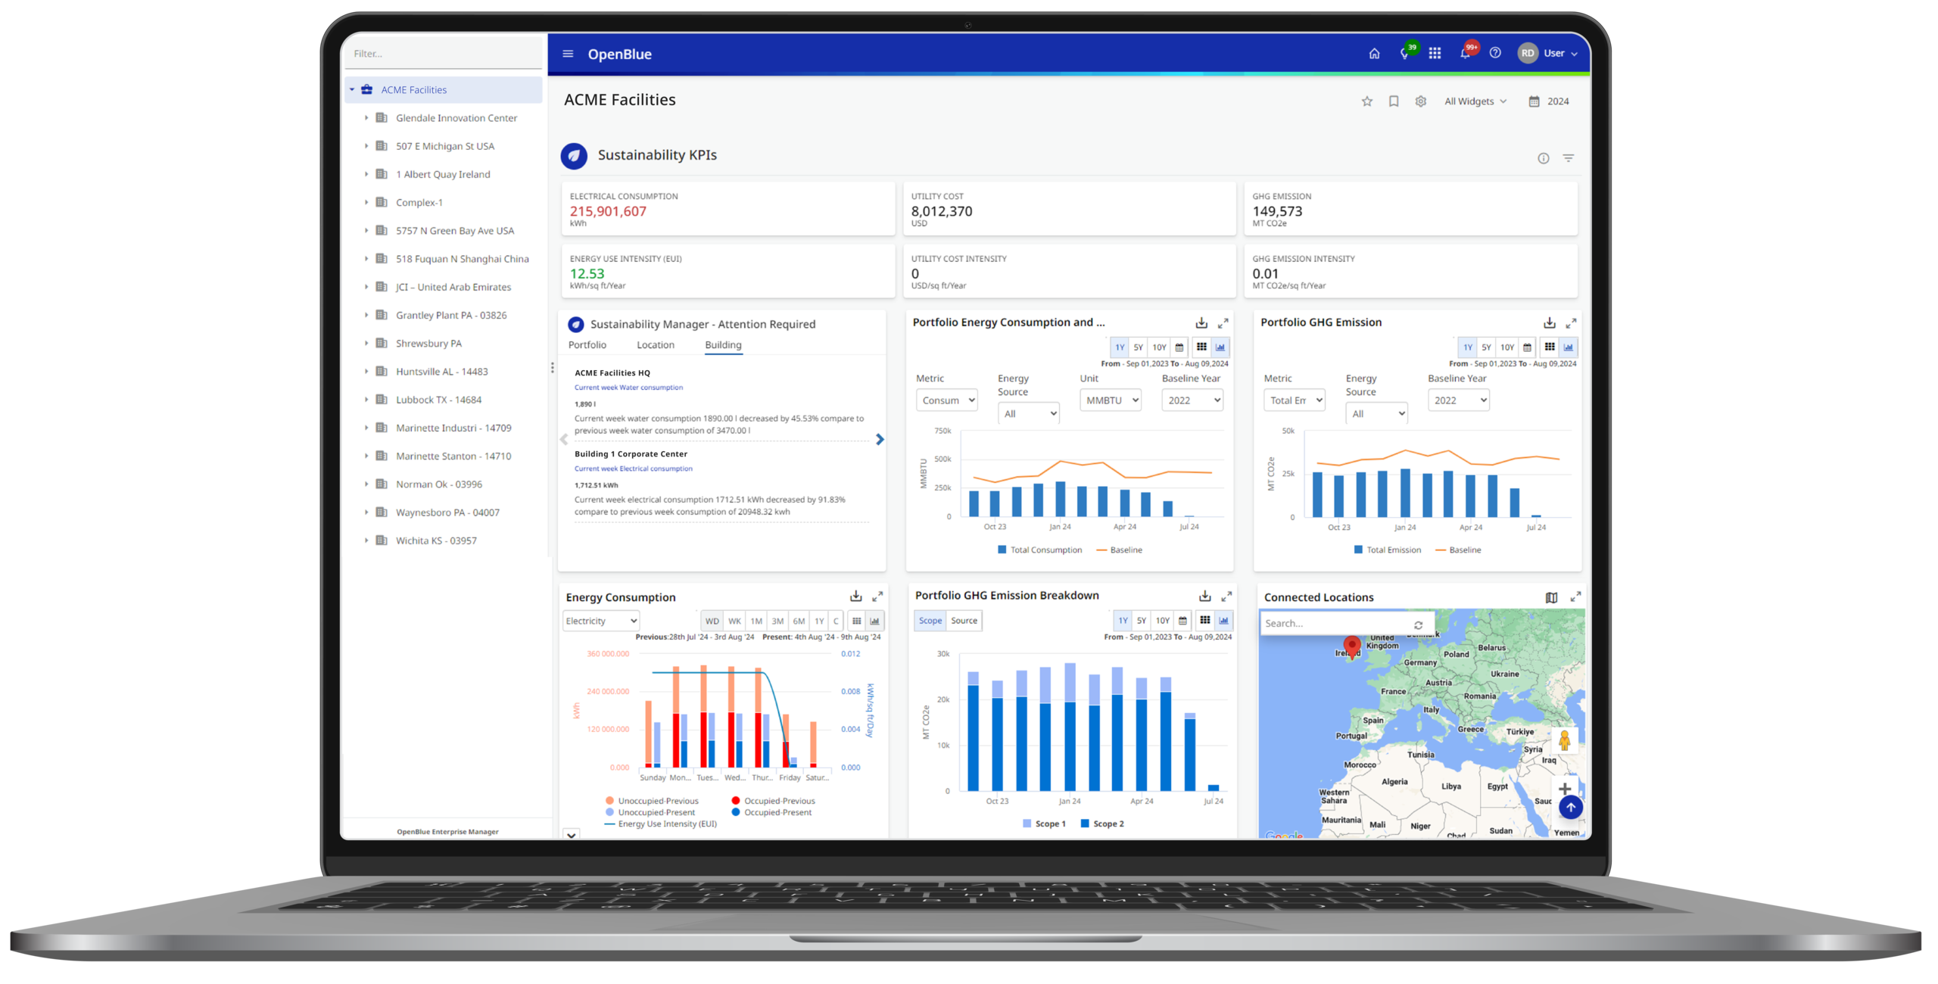Click the Scope 2 legend color swatch
Image resolution: width=1938 pixels, height=984 pixels.
point(1085,824)
